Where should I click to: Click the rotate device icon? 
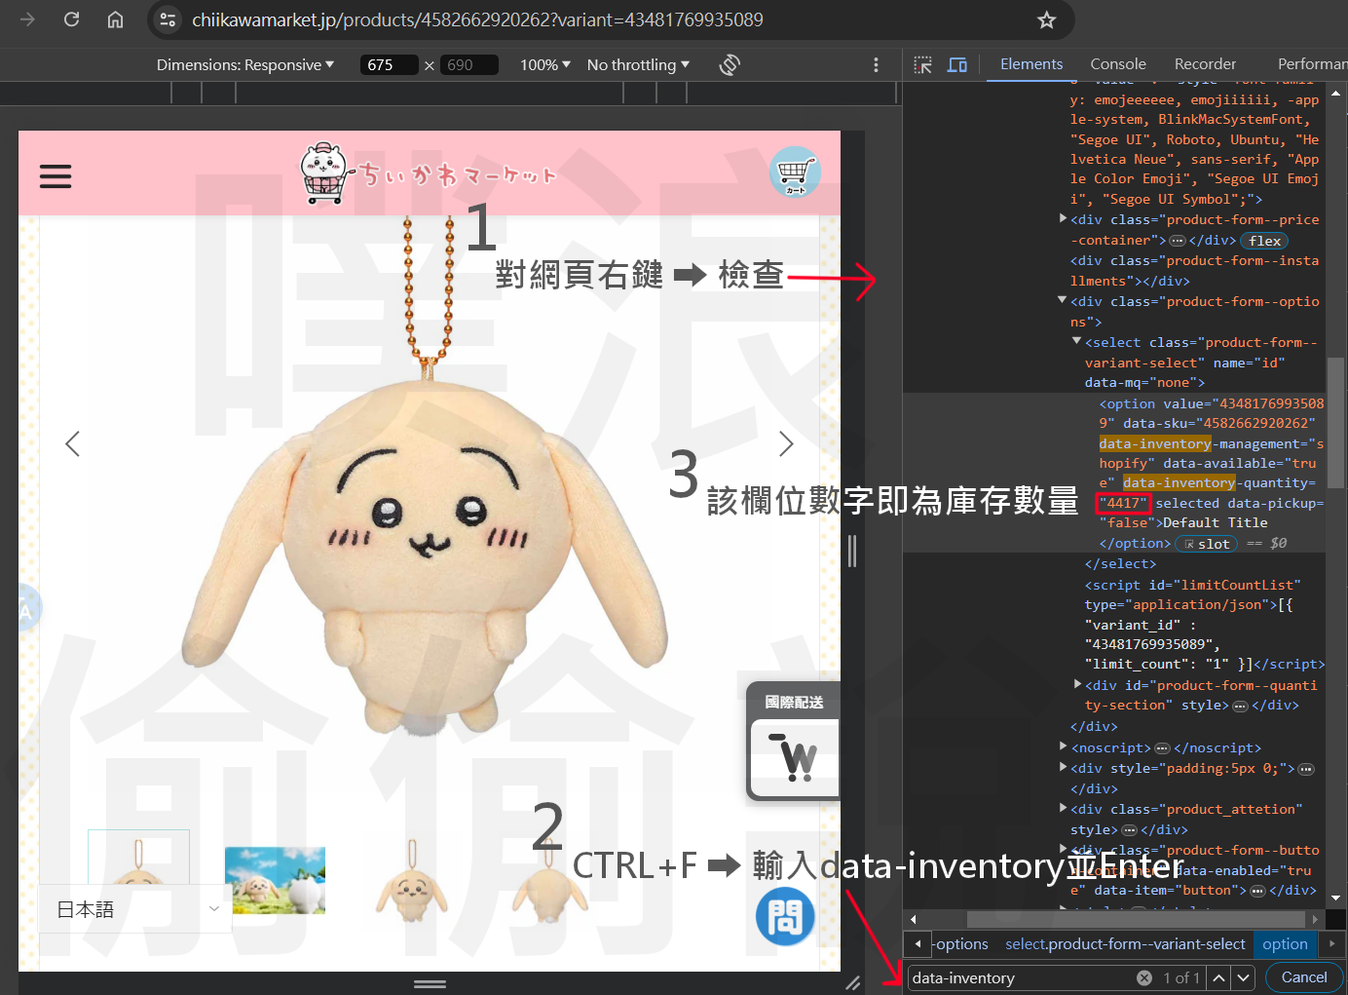tap(730, 64)
